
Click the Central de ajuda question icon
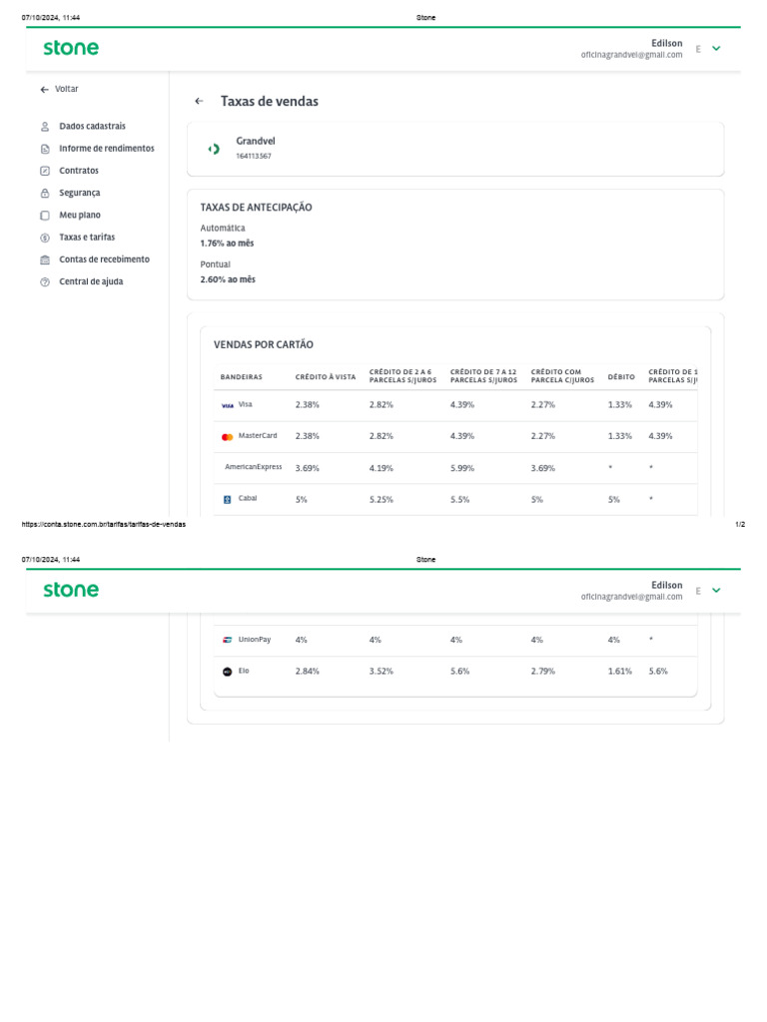pyautogui.click(x=45, y=282)
